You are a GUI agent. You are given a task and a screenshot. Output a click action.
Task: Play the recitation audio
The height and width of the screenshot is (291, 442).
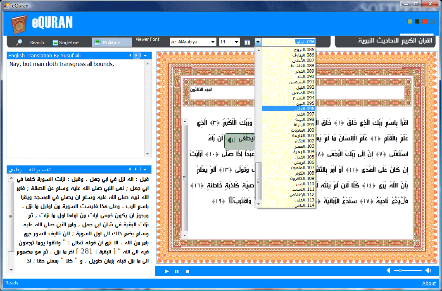167,271
